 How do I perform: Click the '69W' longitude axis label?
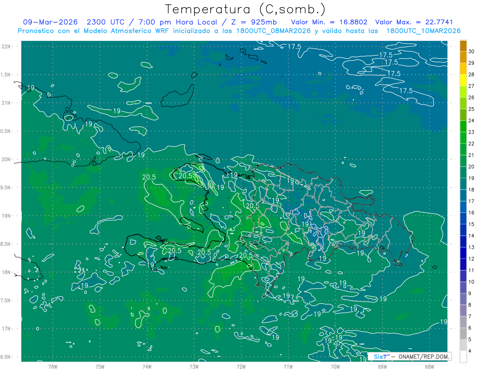(x=382, y=366)
